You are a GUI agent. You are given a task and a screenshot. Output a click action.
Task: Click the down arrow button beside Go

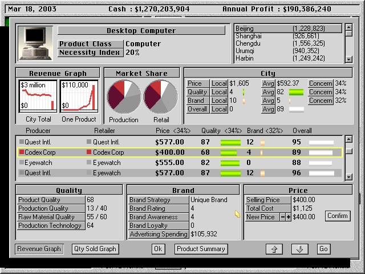(x=299, y=249)
